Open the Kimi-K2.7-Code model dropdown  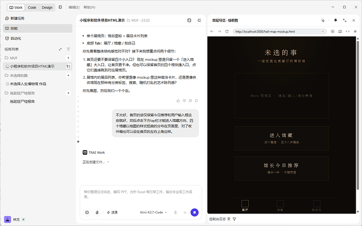point(154,212)
